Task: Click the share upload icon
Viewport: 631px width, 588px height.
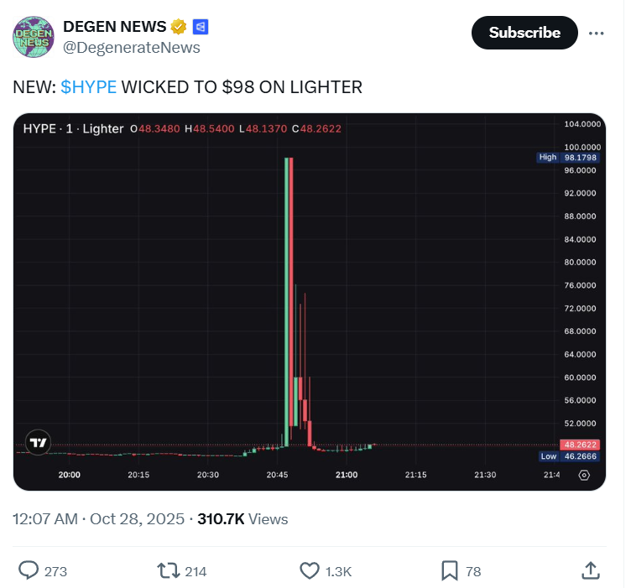Action: 591,571
